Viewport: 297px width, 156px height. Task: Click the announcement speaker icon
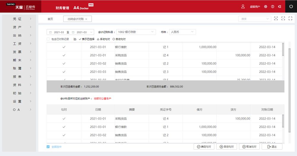279,7
